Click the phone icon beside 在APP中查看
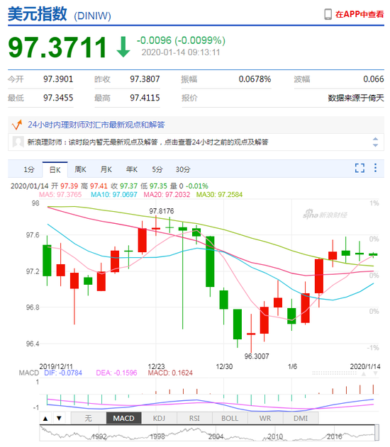This screenshot has height=447, width=390. coord(328,14)
